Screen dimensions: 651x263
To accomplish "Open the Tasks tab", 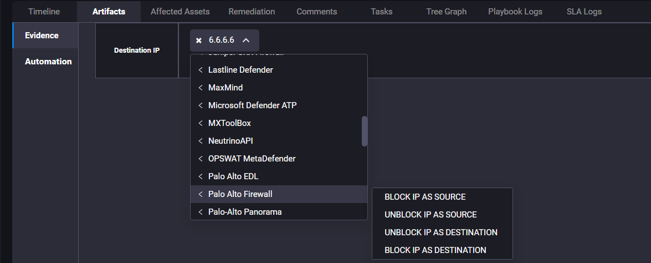I will tap(382, 12).
